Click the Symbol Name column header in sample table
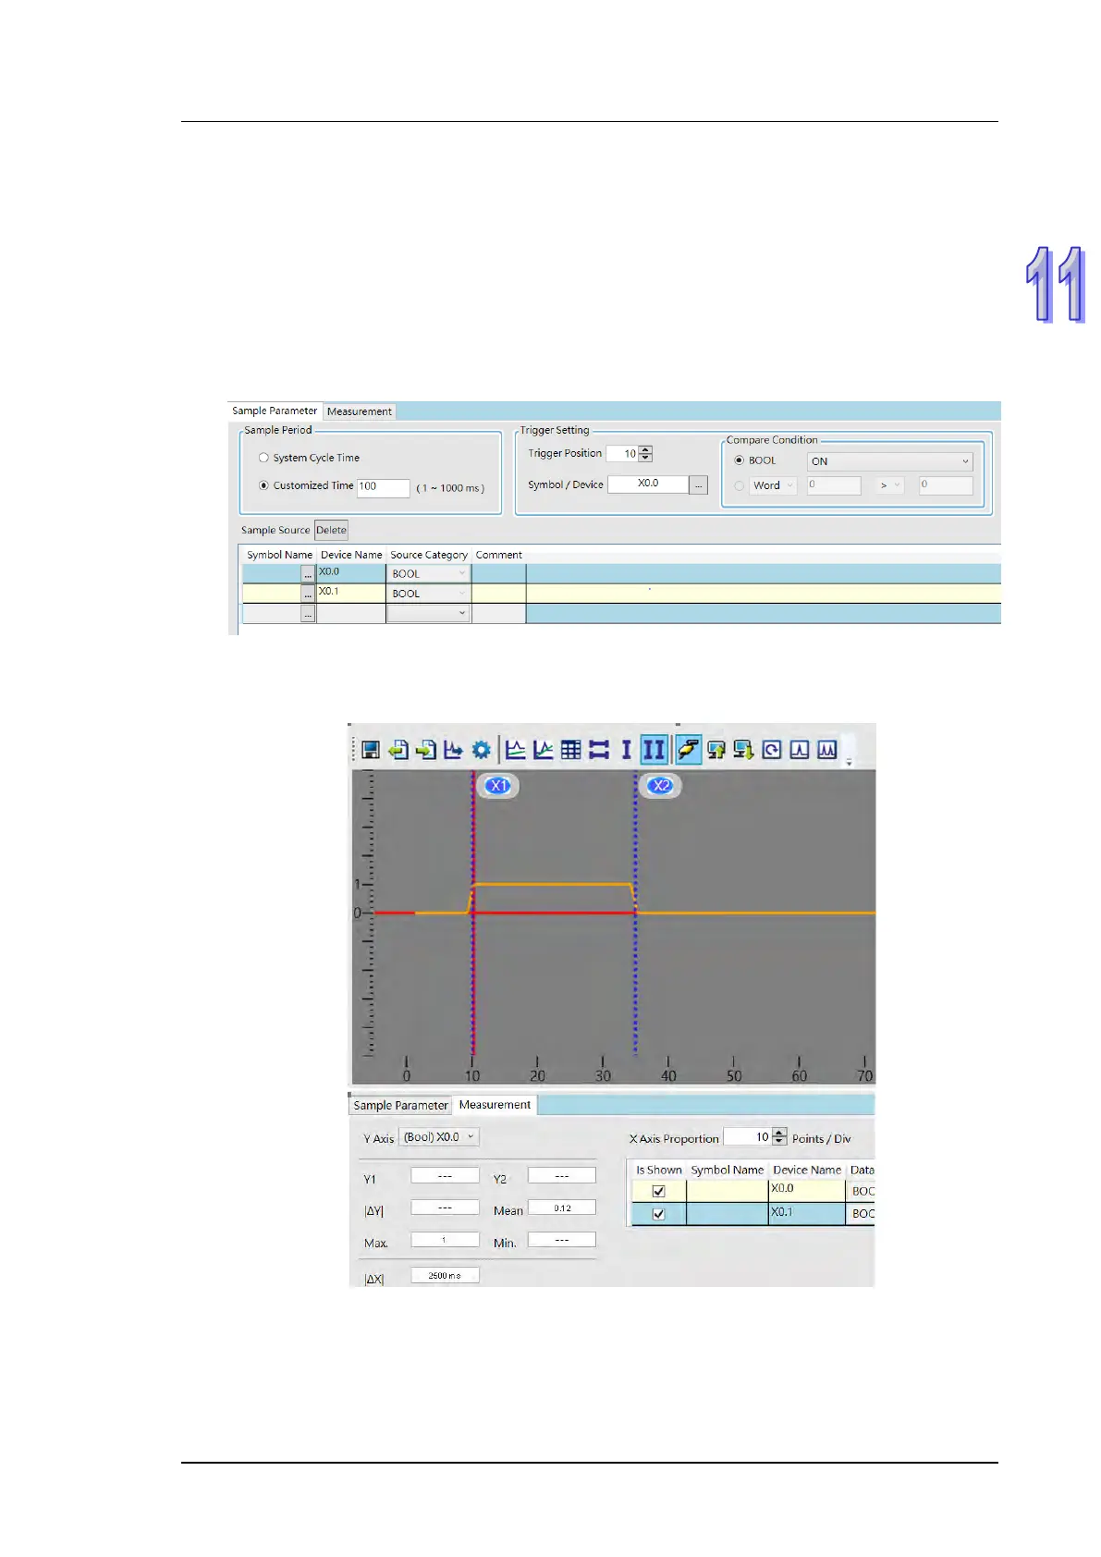This screenshot has width=1101, height=1557. coord(279,555)
